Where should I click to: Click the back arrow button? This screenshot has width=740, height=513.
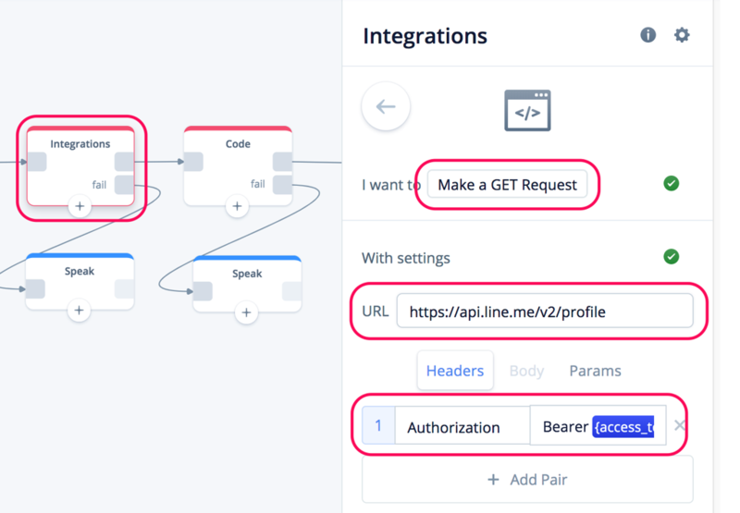(386, 106)
